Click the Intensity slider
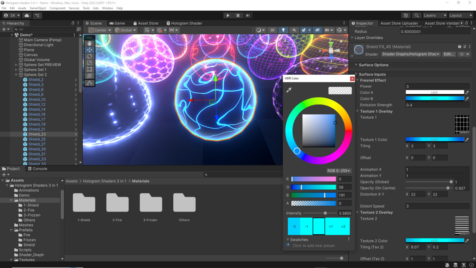Image resolution: width=476 pixels, height=268 pixels. coord(320,213)
